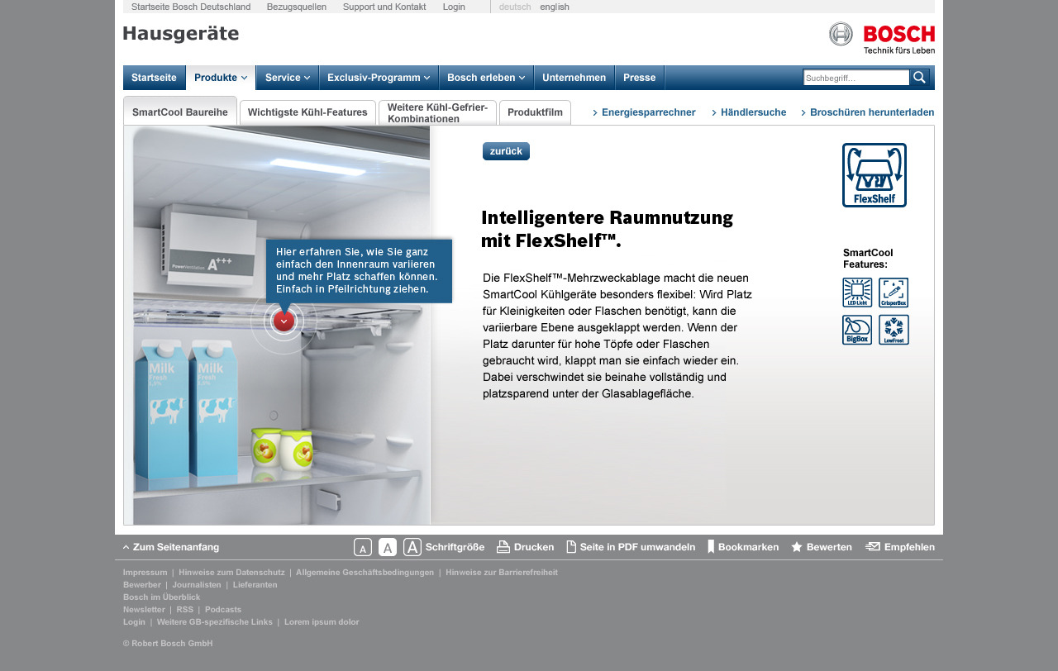The height and width of the screenshot is (671, 1058).
Task: Click the Seite in PDF umwandeln icon
Action: coord(570,546)
